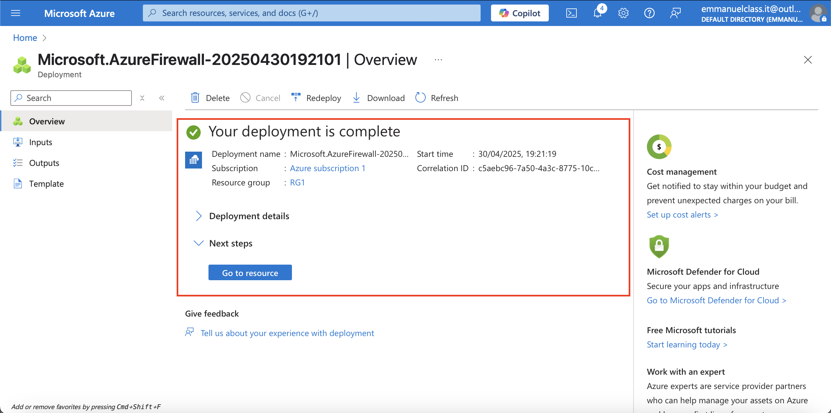The width and height of the screenshot is (831, 413).
Task: Click the Redeploy arrow icon
Action: coord(296,97)
